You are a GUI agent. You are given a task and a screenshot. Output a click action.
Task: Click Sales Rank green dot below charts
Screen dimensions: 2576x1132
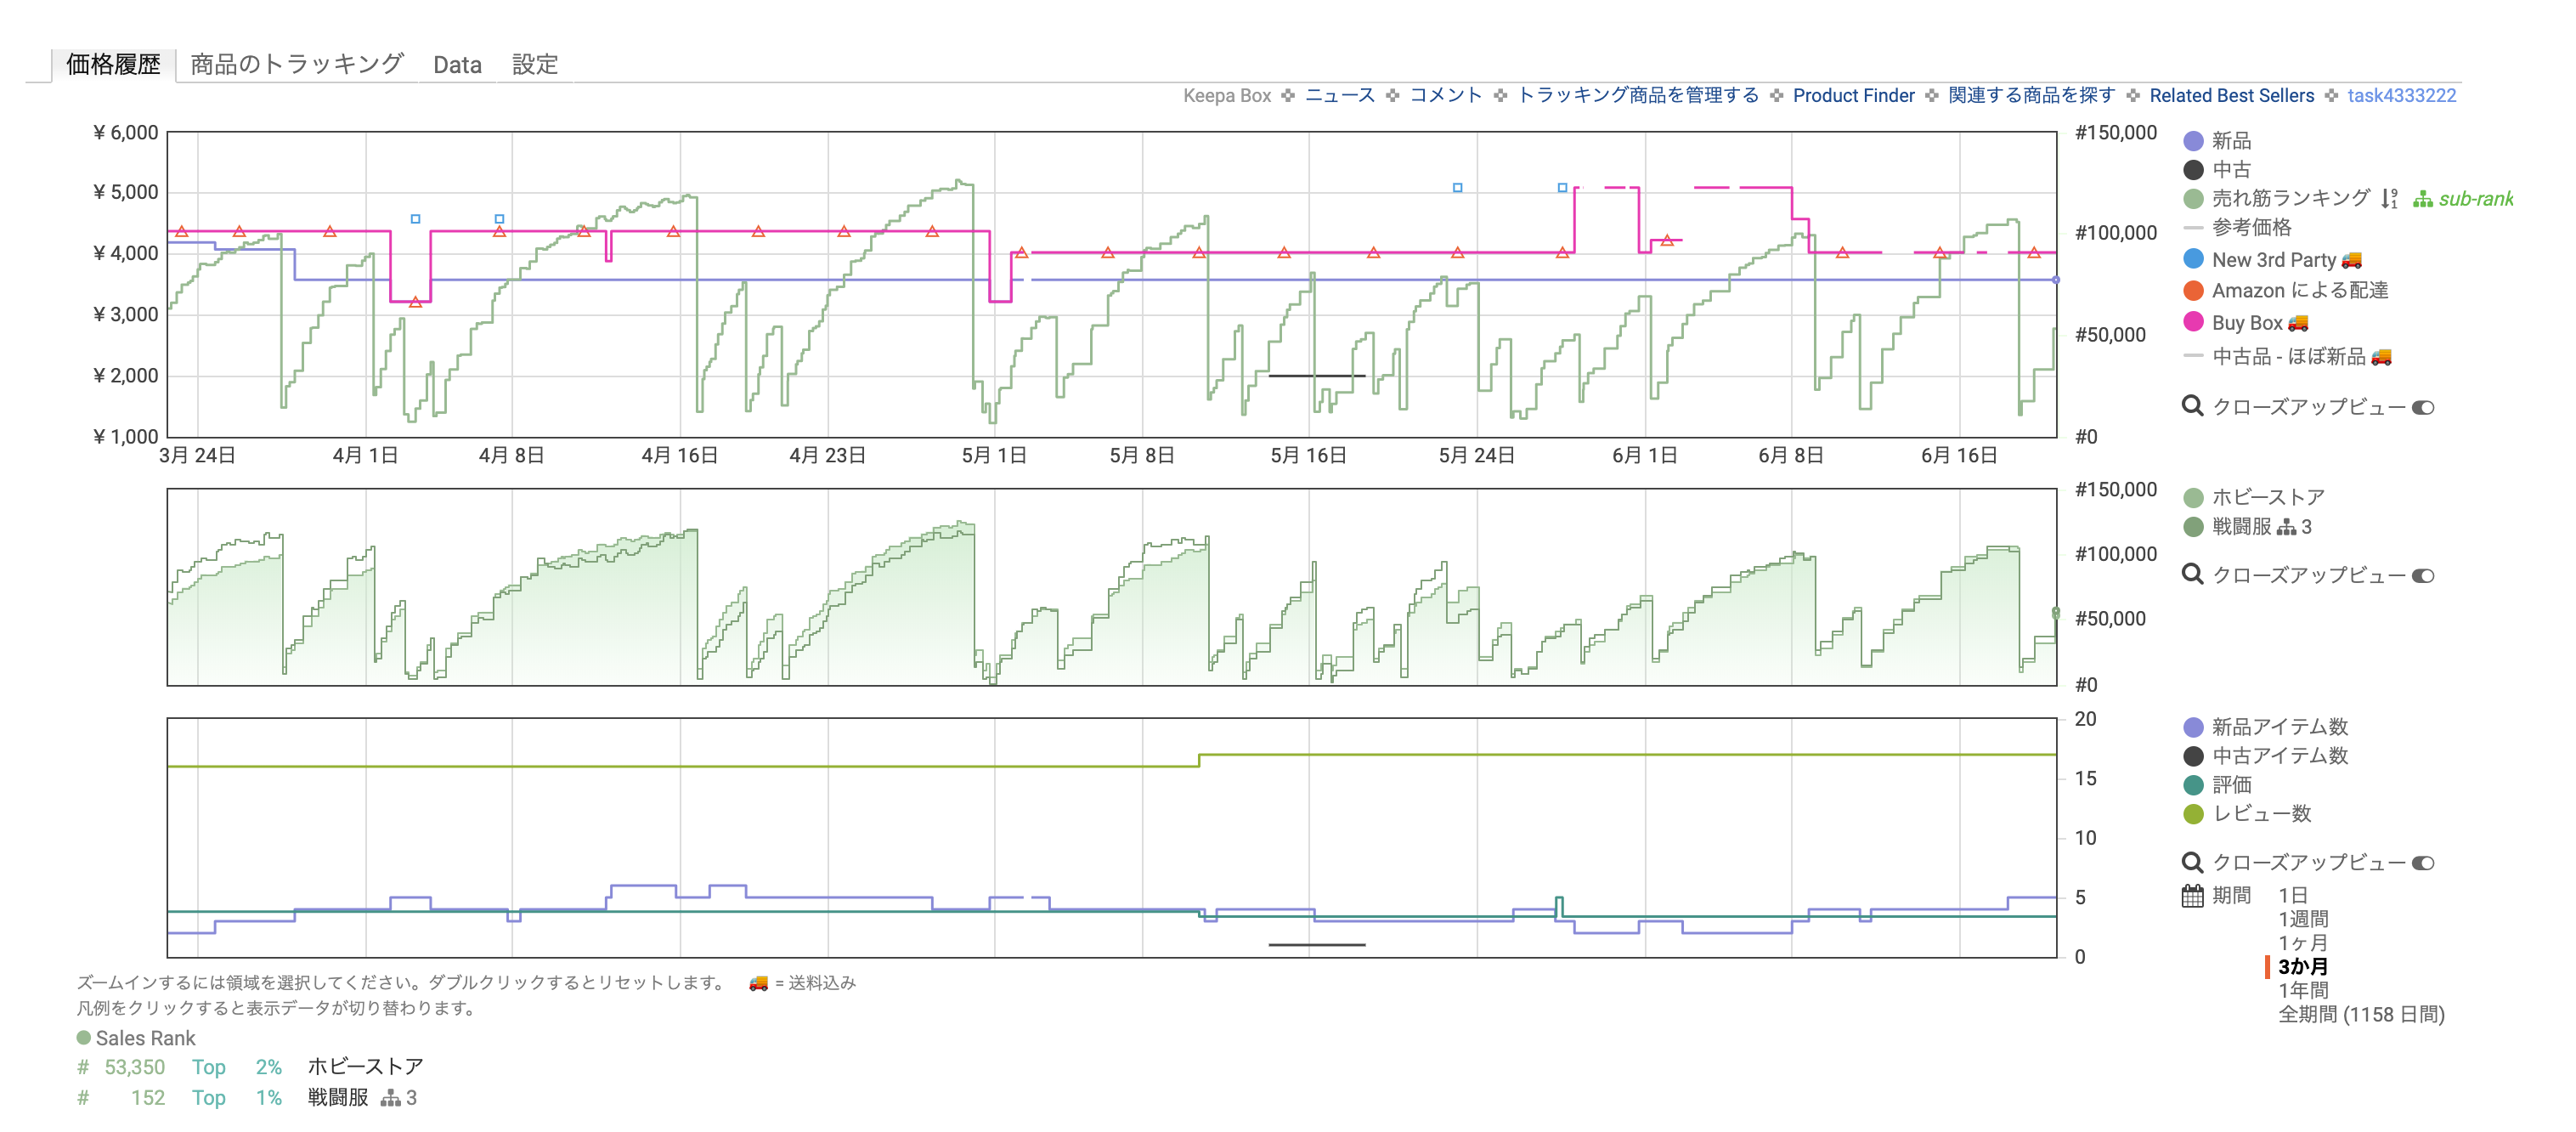coord(84,1037)
